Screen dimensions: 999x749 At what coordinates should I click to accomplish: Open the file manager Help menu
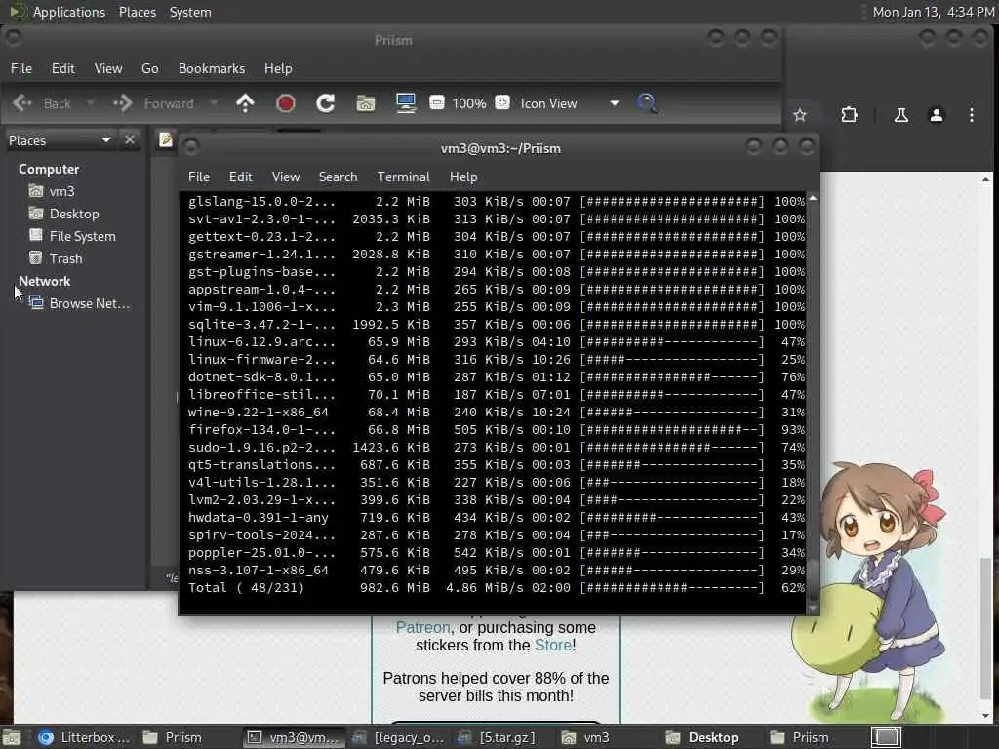point(278,68)
